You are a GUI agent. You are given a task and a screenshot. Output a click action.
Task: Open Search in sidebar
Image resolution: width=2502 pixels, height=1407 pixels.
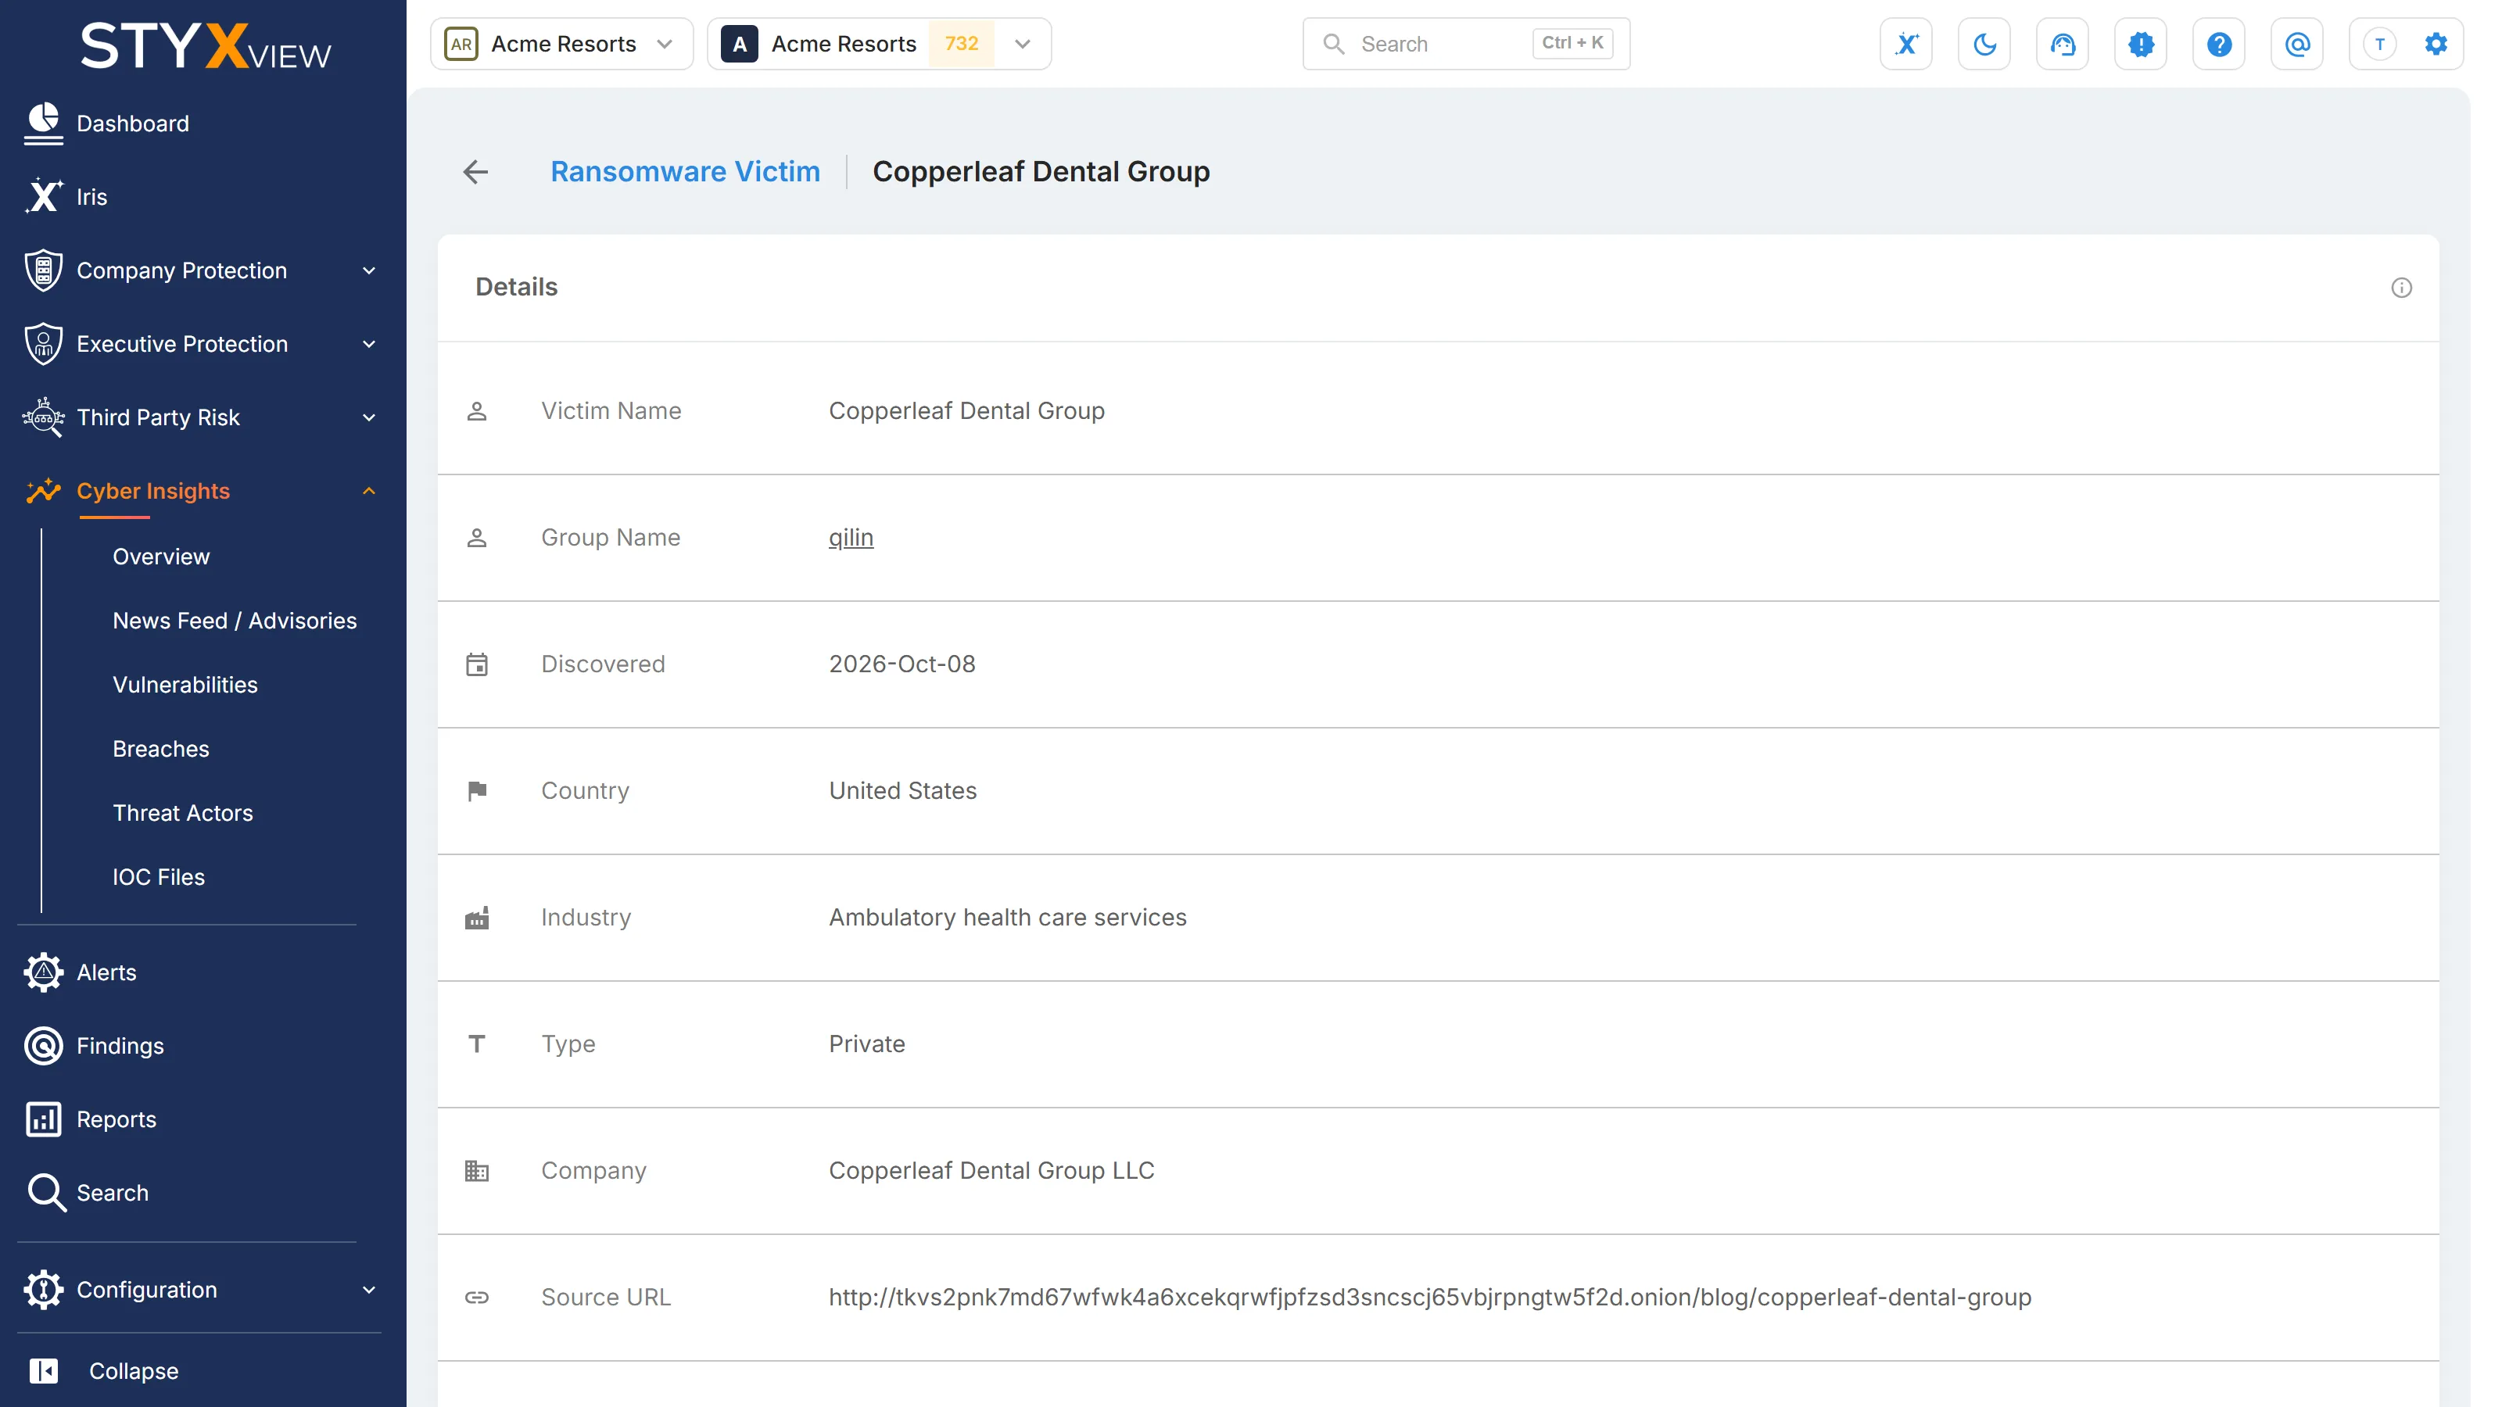coord(112,1192)
